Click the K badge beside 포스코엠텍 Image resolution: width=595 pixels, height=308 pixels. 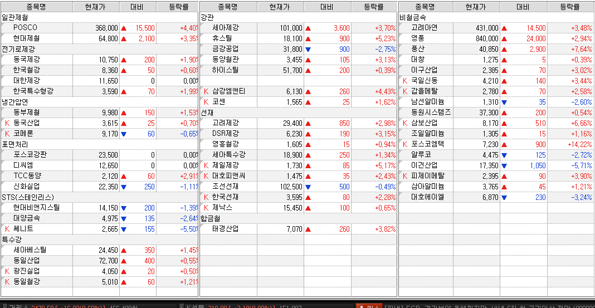[405, 144]
